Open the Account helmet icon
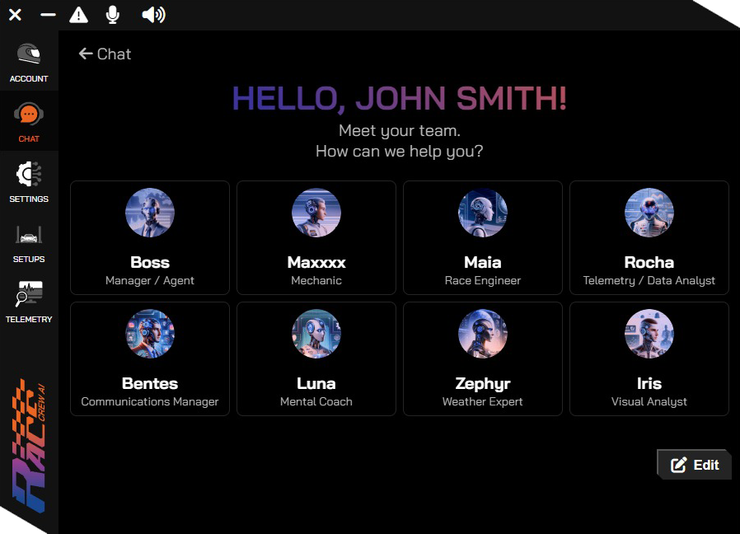740x534 pixels. 29,54
